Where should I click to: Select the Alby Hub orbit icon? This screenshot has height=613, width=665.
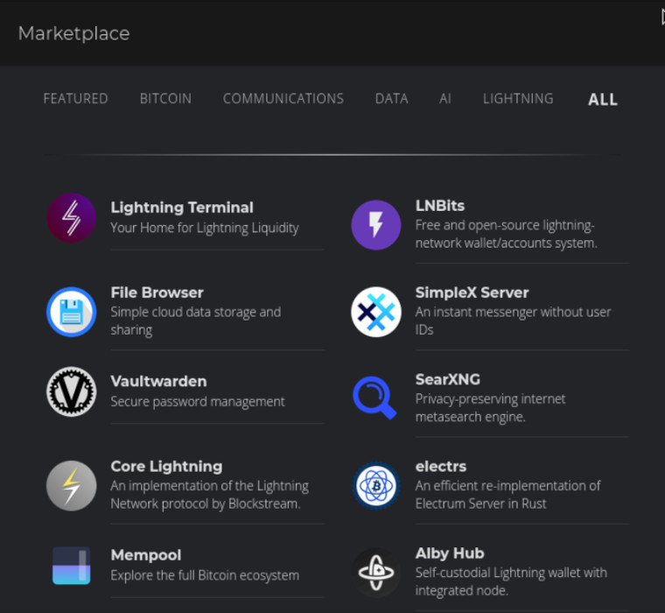[x=376, y=572]
